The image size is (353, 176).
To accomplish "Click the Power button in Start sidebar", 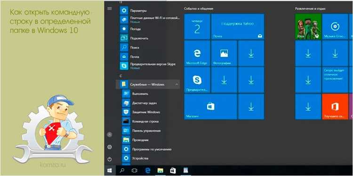I will pos(110,160).
